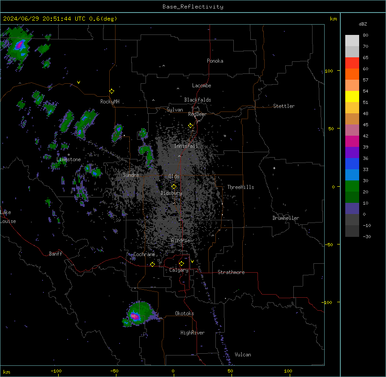Screen dimensions: 386x377
Task: Click the Vulcan label
Action: point(243,355)
